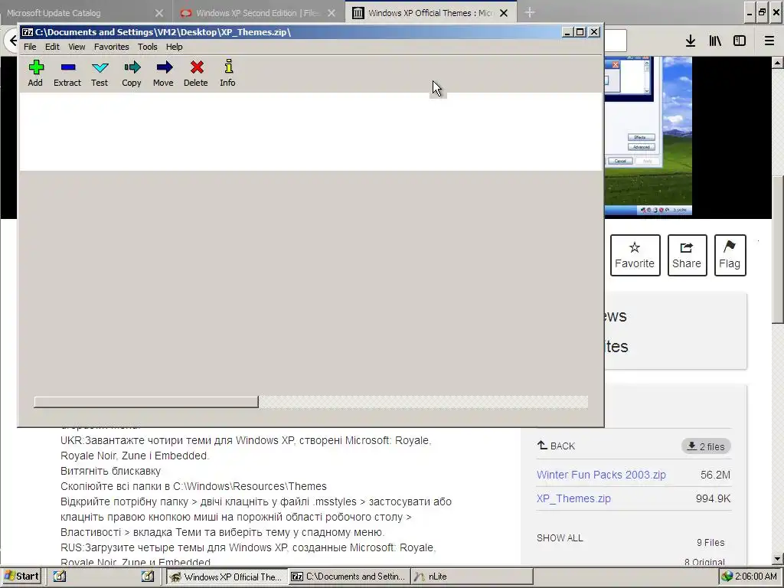Open the Winter Fun Packs 2003.zip link

coord(601,475)
